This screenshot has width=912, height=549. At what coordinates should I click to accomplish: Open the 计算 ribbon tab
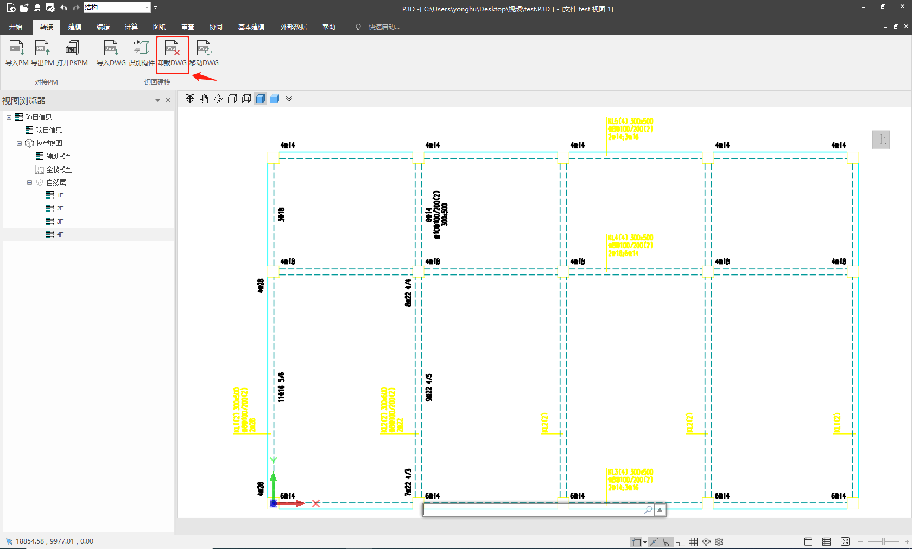pyautogui.click(x=131, y=27)
